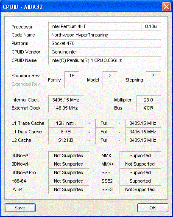This screenshot has height=217, width=173.
Task: Click the 3DNow!+ Not Supported value
Action: pos(69,164)
